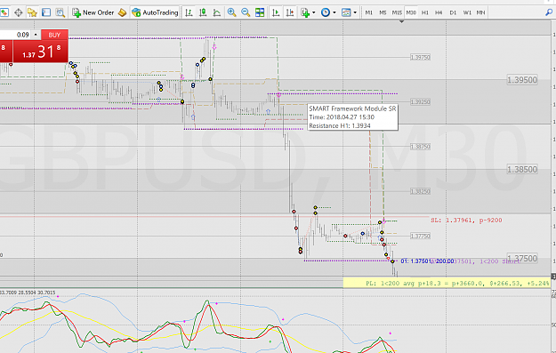
Task: Open the chart Templates icon
Action: pyautogui.click(x=346, y=12)
